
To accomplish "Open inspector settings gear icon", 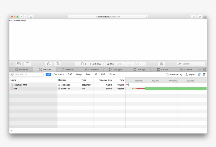I will coord(204,70).
